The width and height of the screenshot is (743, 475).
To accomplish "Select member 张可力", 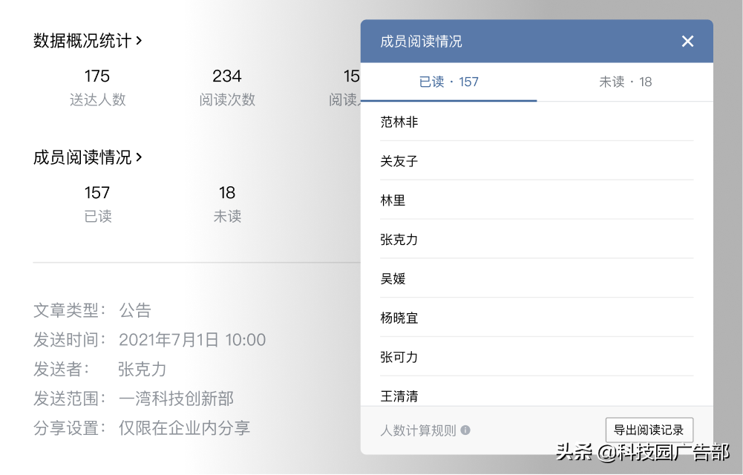I will coord(399,357).
